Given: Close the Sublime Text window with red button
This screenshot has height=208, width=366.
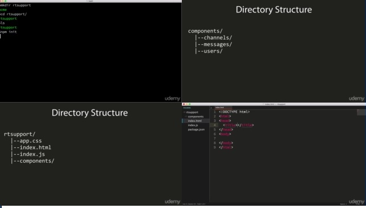Looking at the screenshot, I should click(184, 104).
